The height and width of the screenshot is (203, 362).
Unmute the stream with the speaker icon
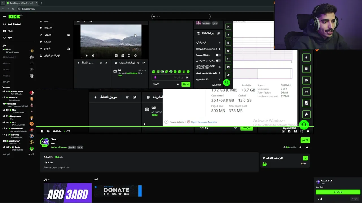tap(48, 131)
